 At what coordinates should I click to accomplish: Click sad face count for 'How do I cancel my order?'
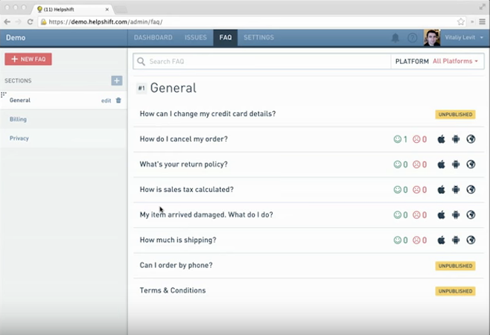(420, 139)
